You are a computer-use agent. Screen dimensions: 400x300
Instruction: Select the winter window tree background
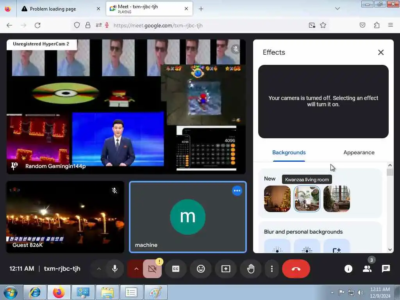(x=336, y=199)
